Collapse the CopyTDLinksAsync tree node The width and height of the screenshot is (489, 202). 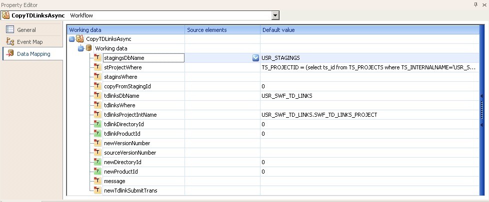71,39
